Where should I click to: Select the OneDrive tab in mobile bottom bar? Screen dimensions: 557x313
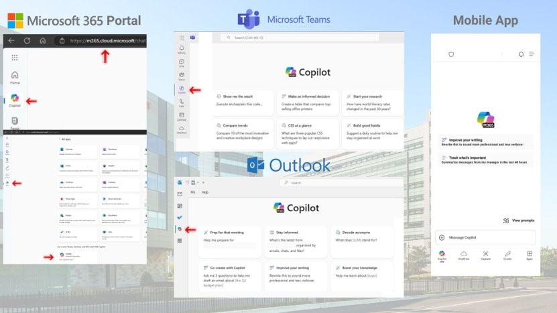[x=464, y=255]
